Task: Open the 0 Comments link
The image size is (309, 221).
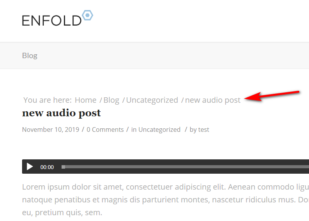Action: pos(105,129)
